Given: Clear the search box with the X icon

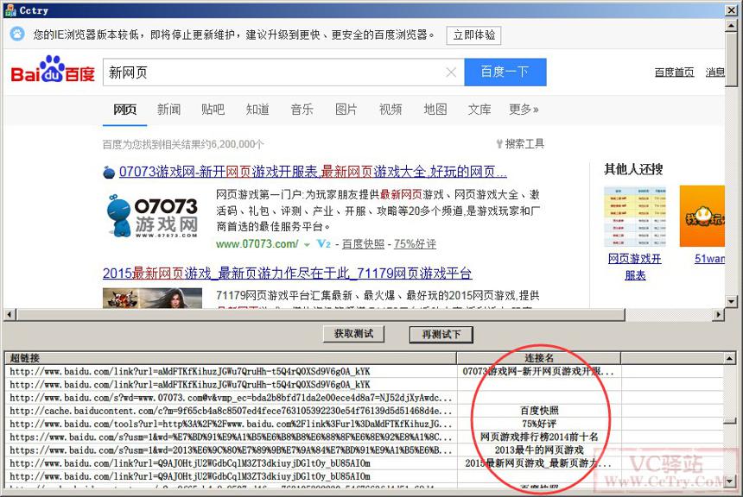Looking at the screenshot, I should tap(451, 72).
